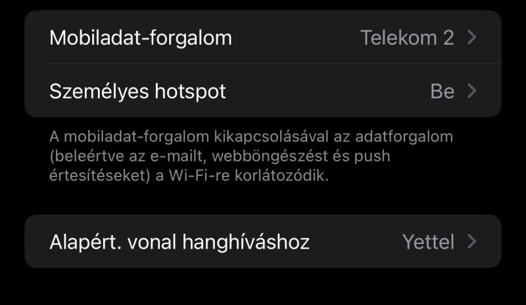Screen dimensions: 526x305
Task: Expand default voice line options via chevron
Action: click(472, 241)
